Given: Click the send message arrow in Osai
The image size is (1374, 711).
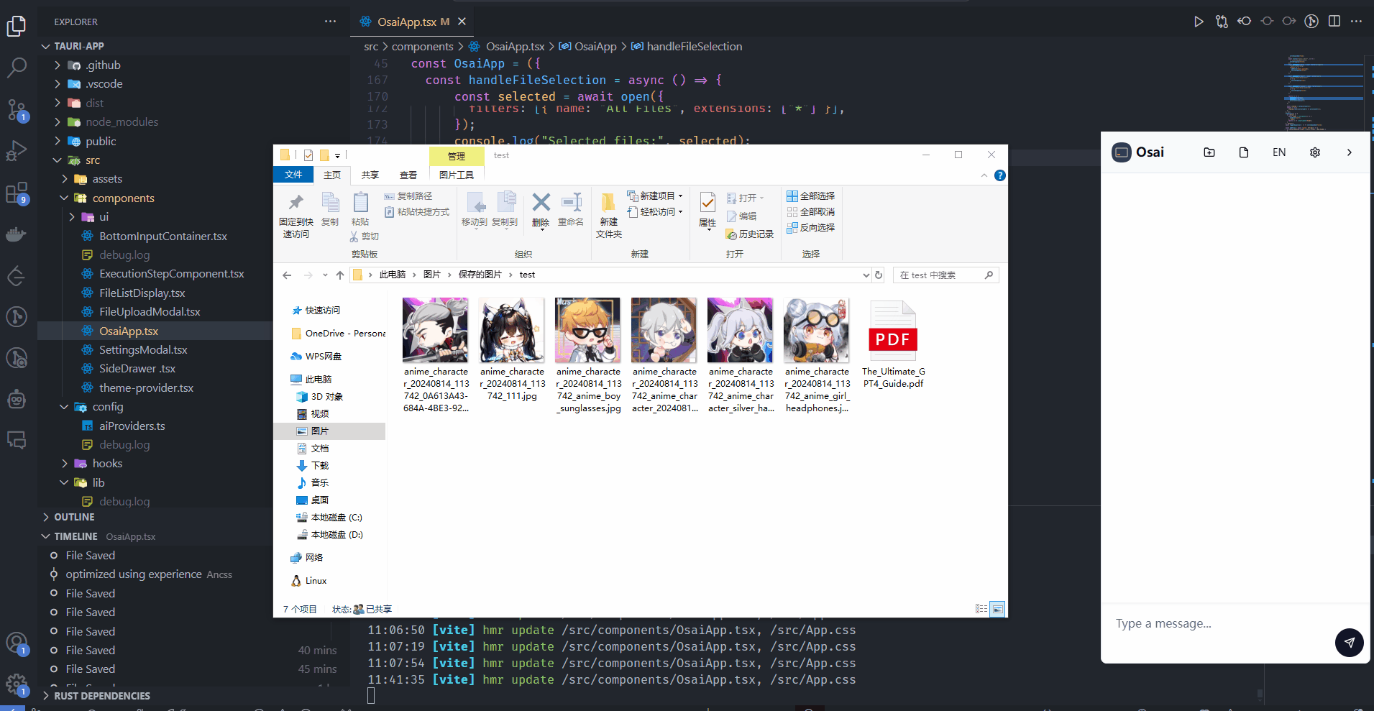Looking at the screenshot, I should (1350, 643).
